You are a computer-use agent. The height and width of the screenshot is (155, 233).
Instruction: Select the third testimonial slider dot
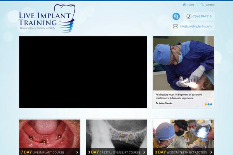[211, 104]
